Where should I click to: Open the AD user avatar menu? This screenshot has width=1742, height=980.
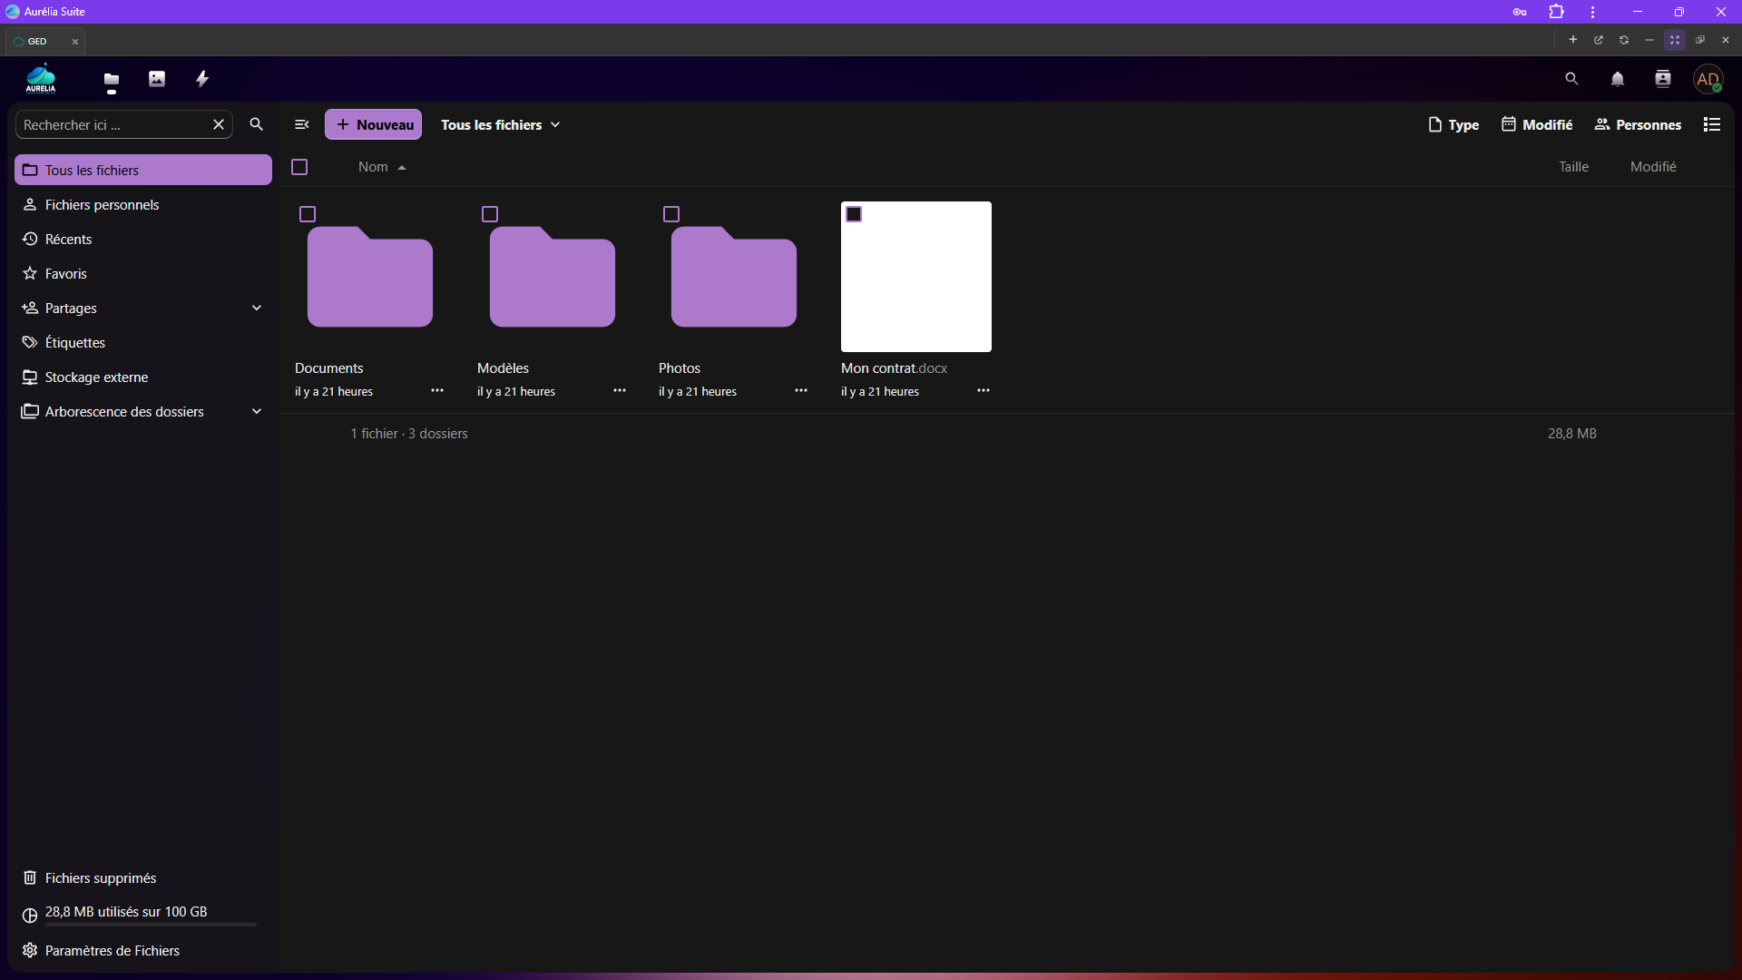(x=1708, y=79)
